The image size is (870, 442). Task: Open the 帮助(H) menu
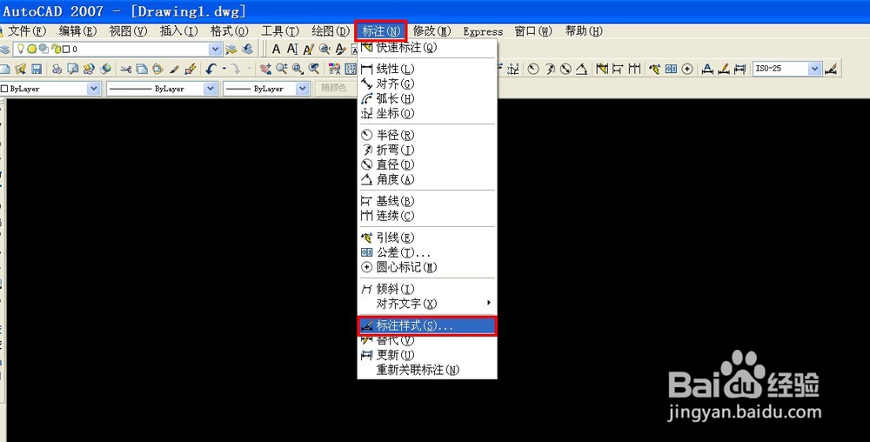point(584,31)
